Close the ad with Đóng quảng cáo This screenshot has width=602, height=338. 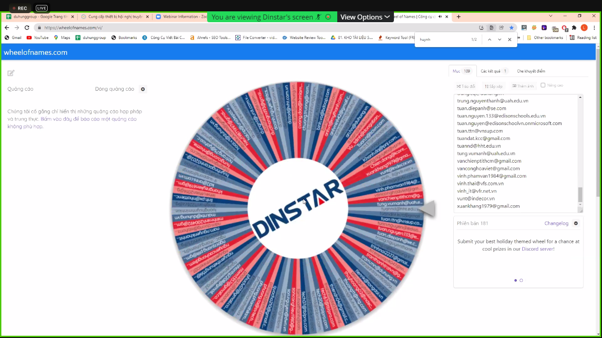(x=143, y=89)
